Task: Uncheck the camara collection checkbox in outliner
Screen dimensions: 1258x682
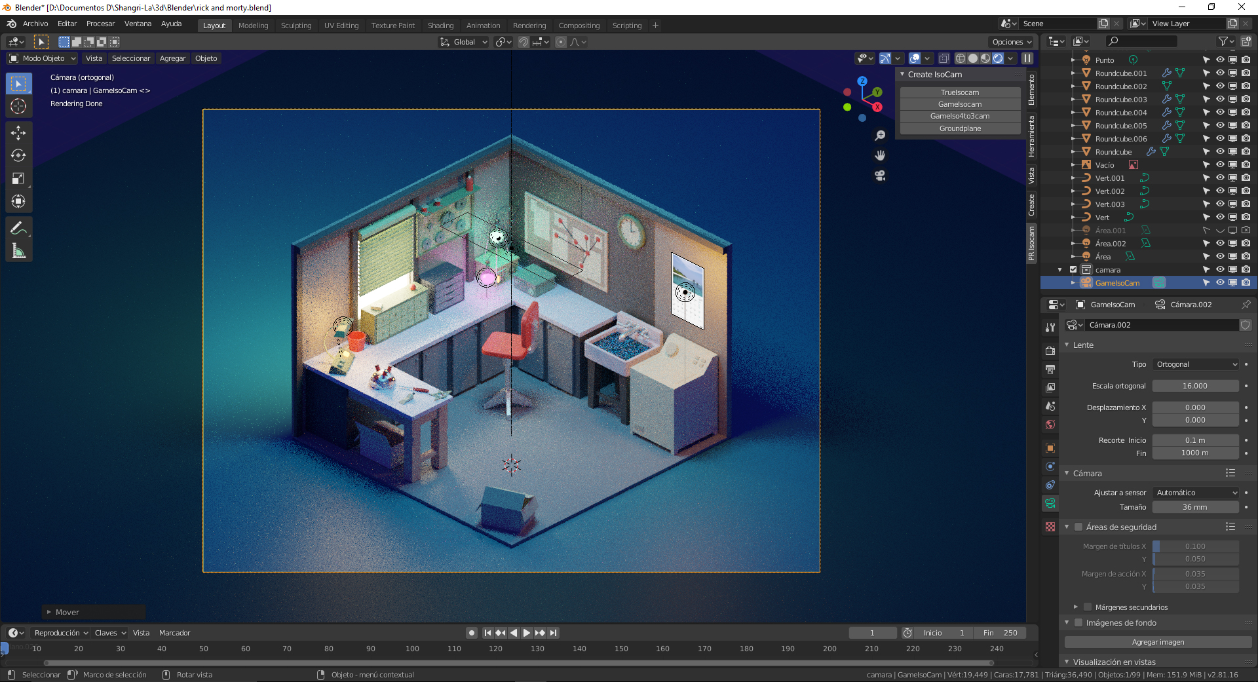Action: pos(1073,269)
